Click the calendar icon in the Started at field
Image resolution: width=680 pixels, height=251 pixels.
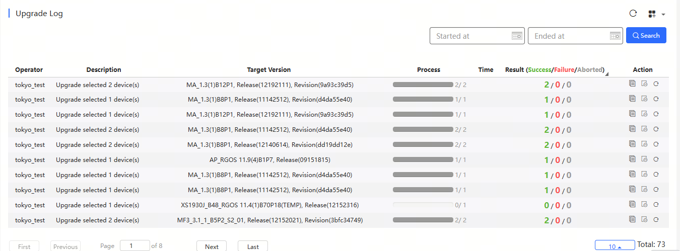tap(517, 36)
